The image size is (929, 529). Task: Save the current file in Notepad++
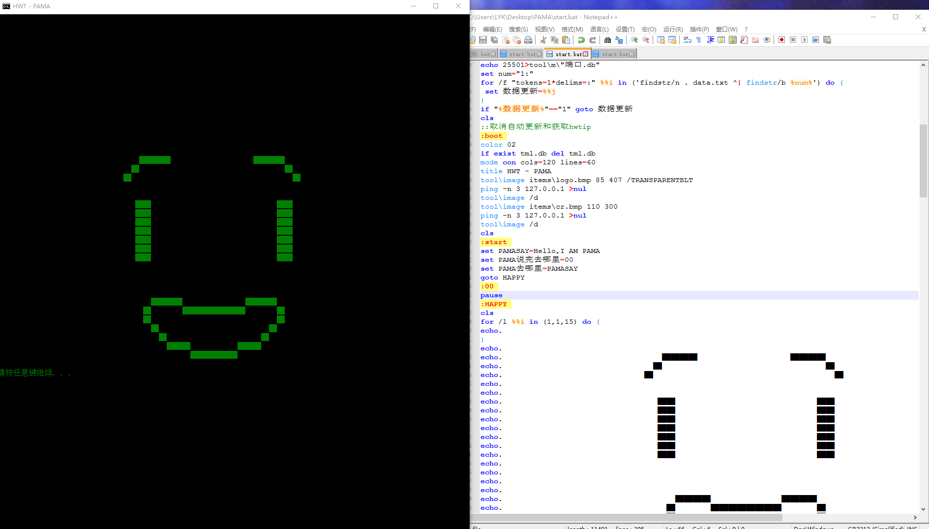click(x=483, y=40)
